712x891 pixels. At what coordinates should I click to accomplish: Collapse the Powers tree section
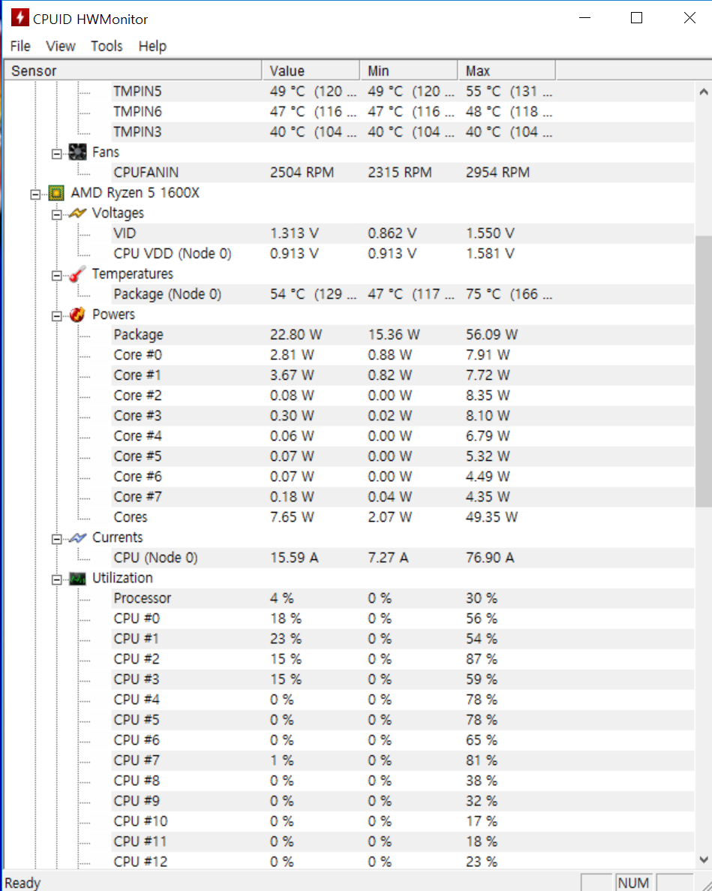coord(56,315)
